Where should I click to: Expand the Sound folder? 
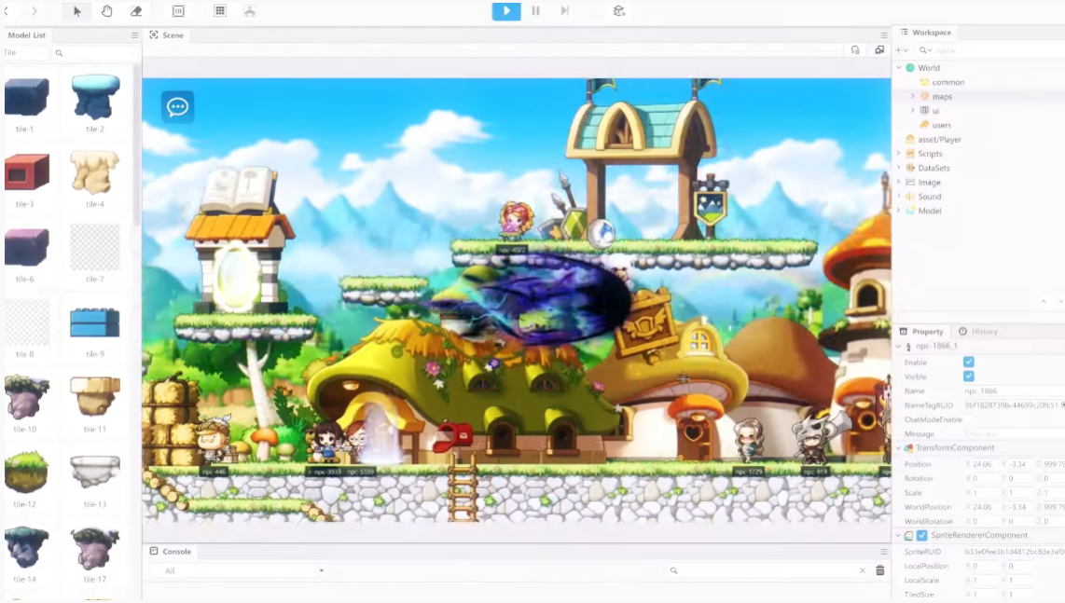[x=899, y=197]
